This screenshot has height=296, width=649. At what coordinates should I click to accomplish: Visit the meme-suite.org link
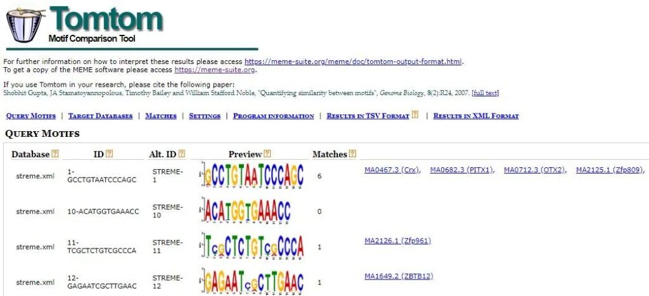(x=214, y=70)
